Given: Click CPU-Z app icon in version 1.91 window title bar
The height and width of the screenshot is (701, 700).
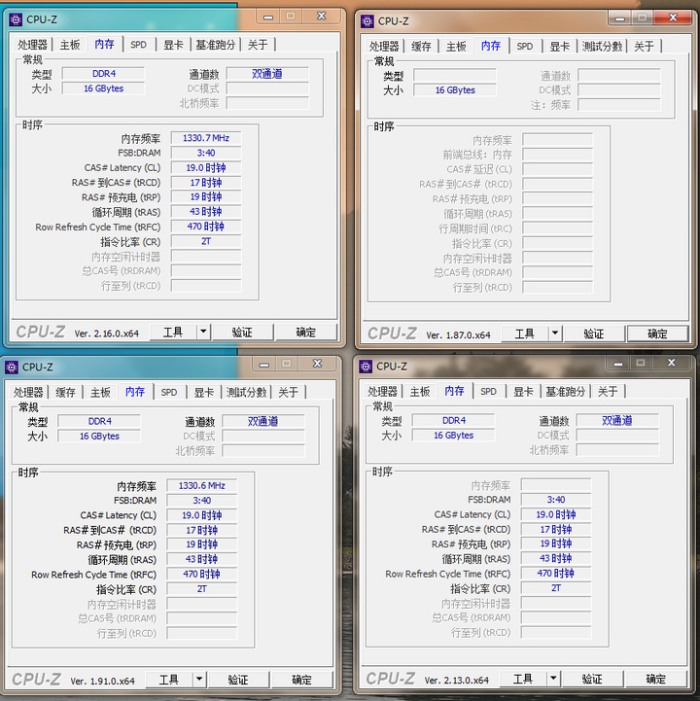Looking at the screenshot, I should click(x=12, y=368).
